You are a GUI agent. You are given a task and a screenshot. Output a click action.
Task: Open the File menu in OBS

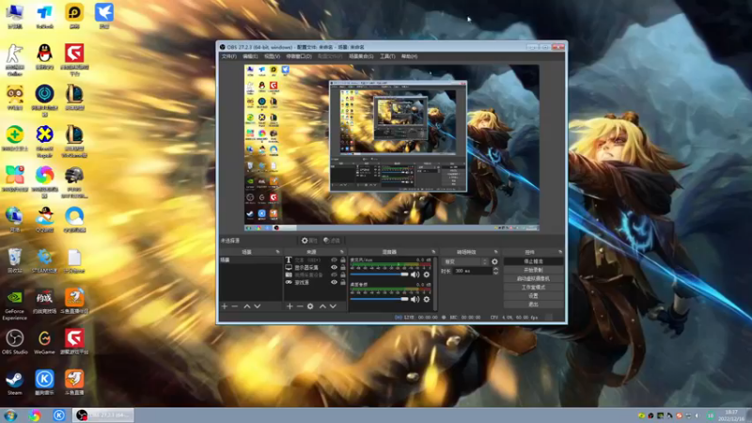coord(229,56)
